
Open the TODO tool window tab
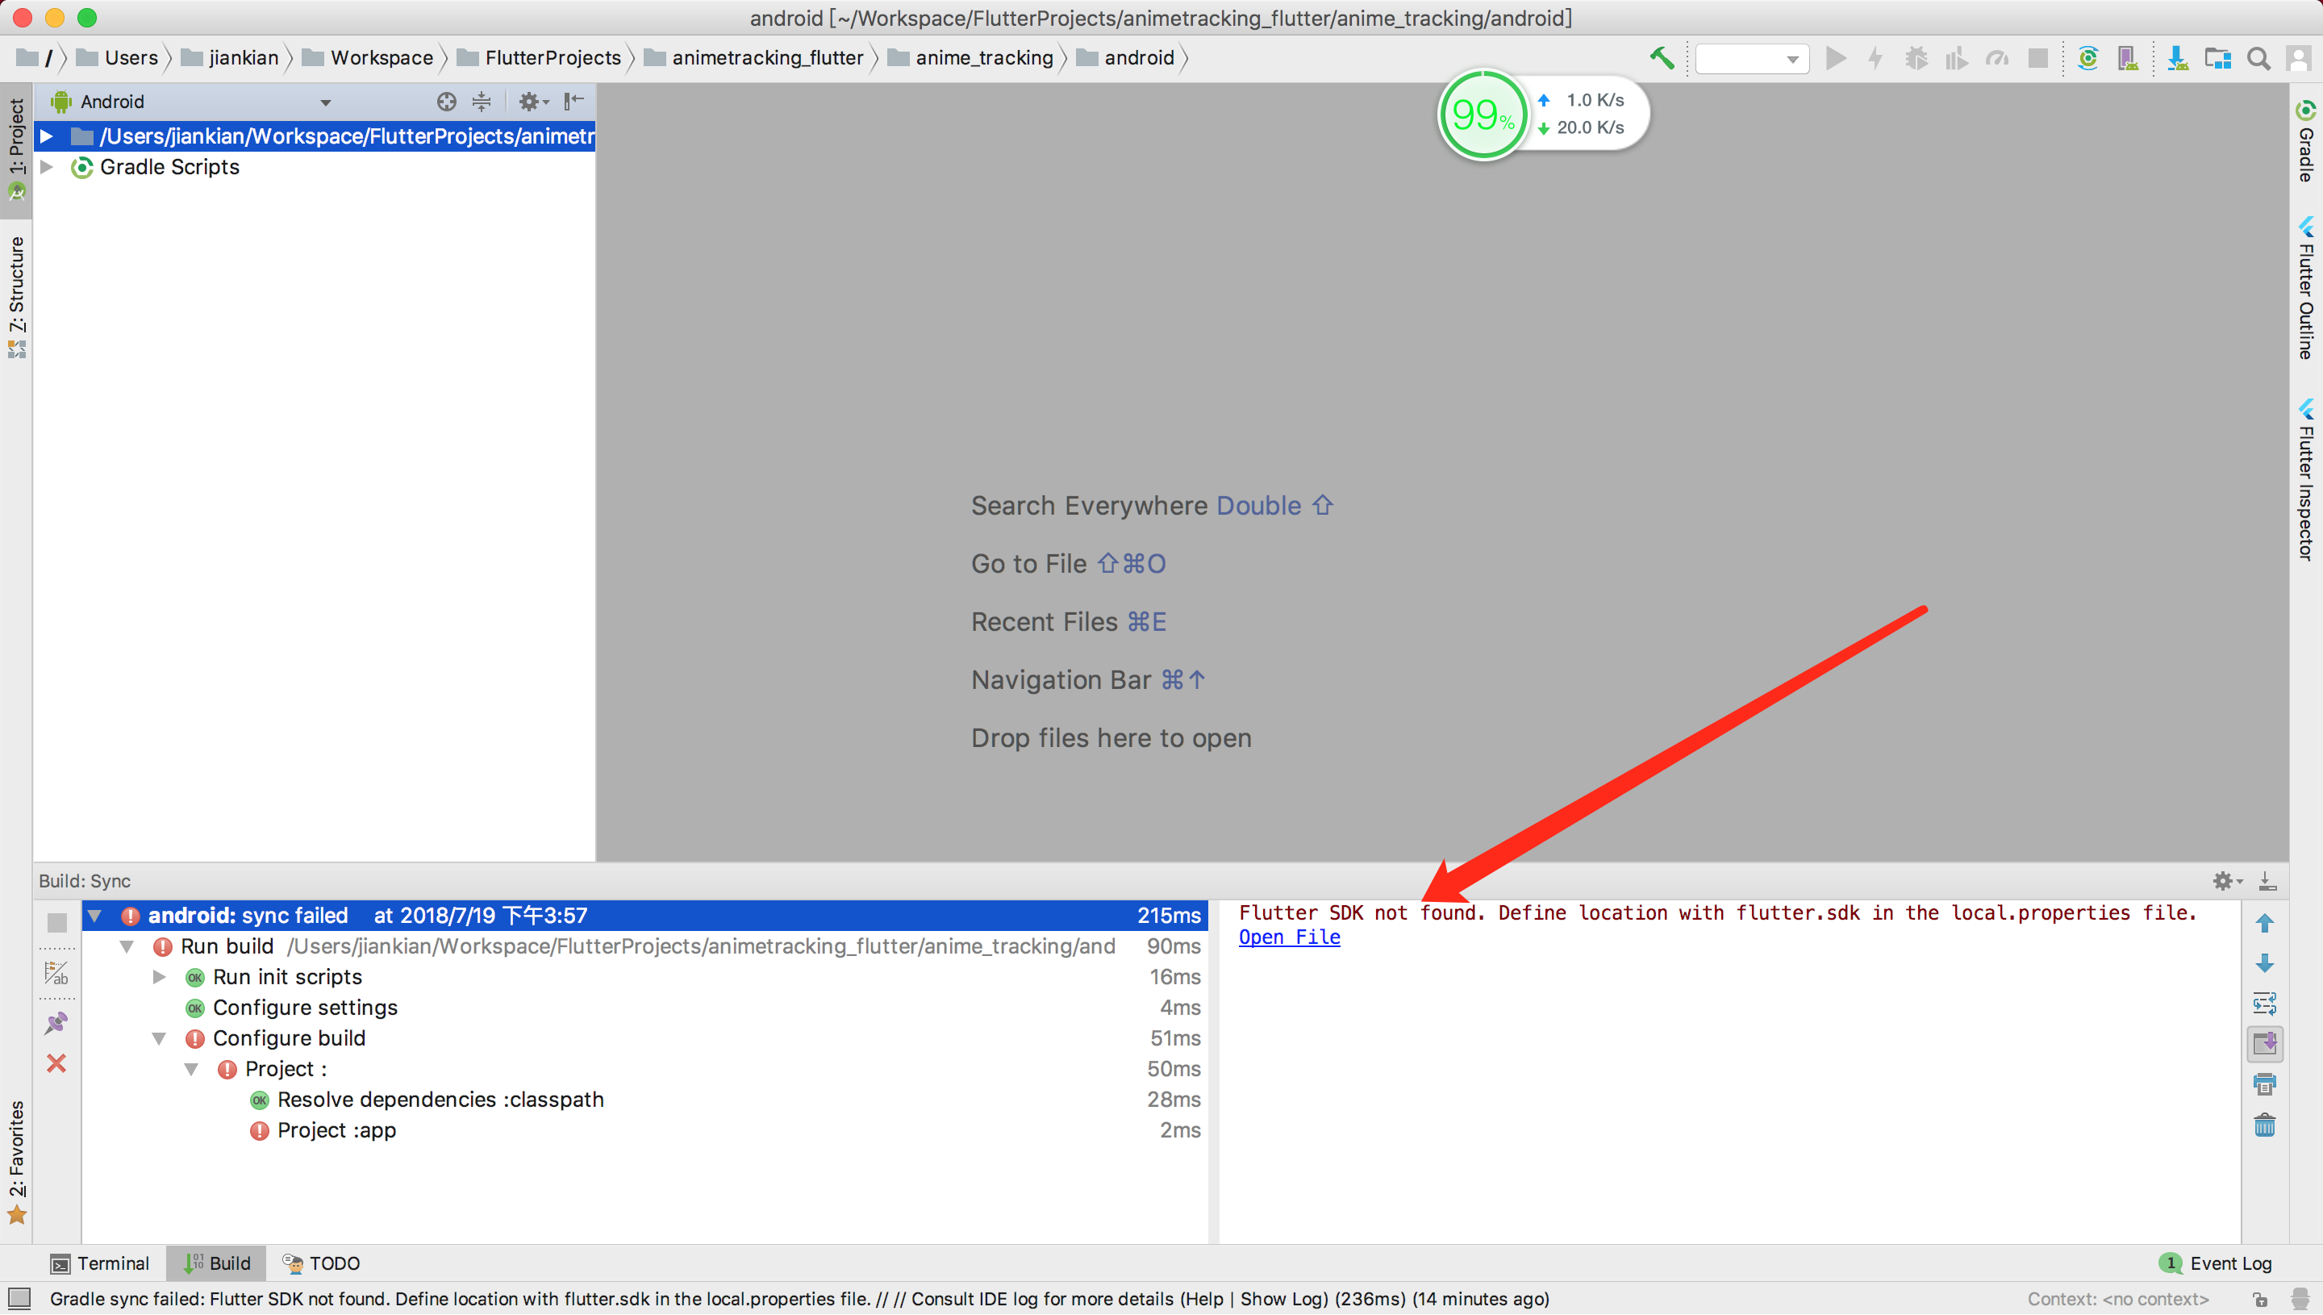coord(321,1263)
